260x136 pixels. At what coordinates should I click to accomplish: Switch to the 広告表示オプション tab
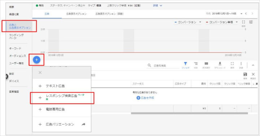77,14
